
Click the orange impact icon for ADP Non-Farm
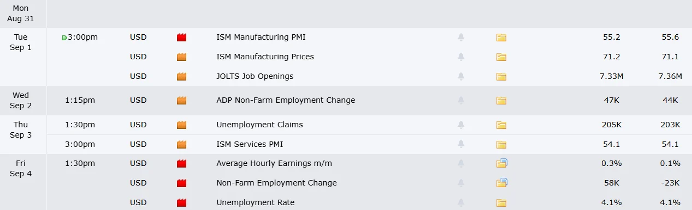tap(182, 100)
